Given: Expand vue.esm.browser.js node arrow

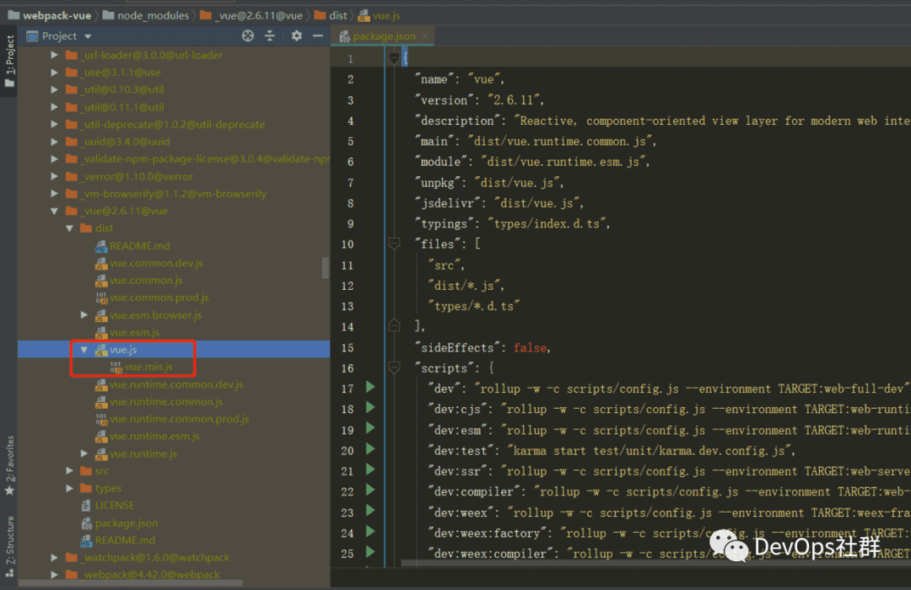Looking at the screenshot, I should click(84, 315).
